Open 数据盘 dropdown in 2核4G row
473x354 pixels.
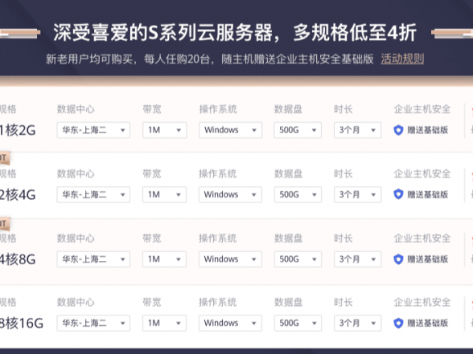coord(298,194)
